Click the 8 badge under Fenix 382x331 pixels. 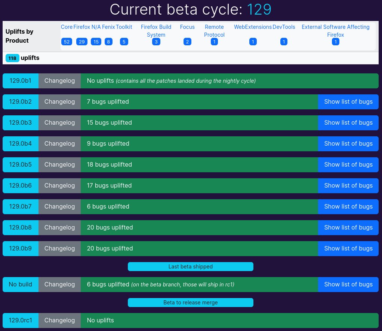pos(108,42)
